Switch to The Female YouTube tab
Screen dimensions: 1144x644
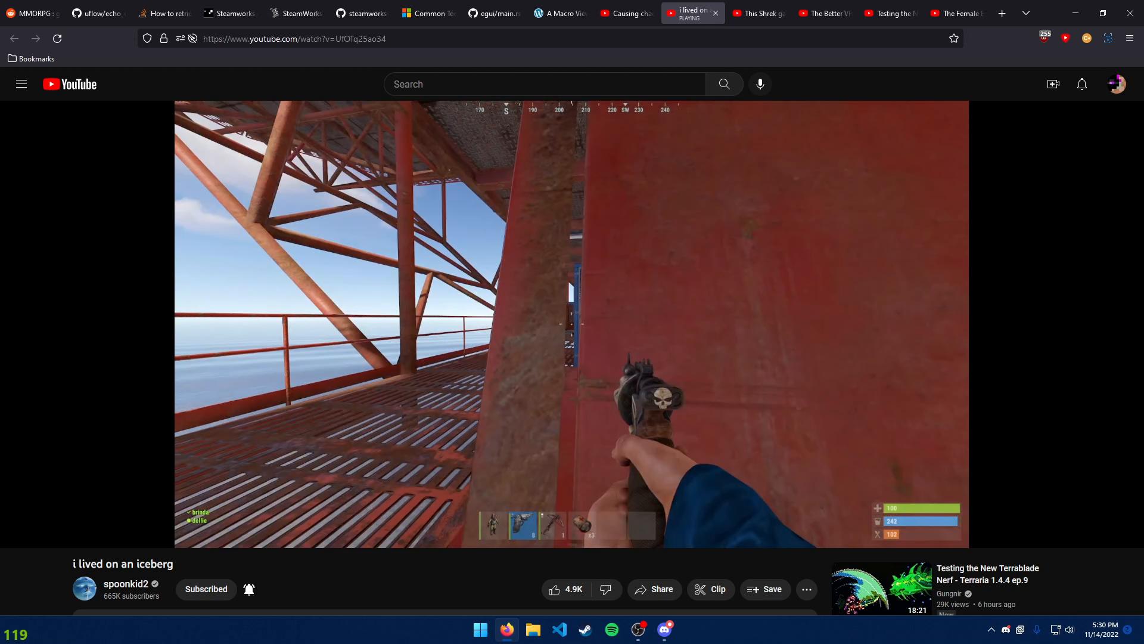tap(957, 13)
